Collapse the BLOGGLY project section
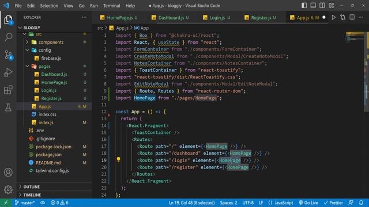Viewport: 369px width, 207px height. [20, 28]
